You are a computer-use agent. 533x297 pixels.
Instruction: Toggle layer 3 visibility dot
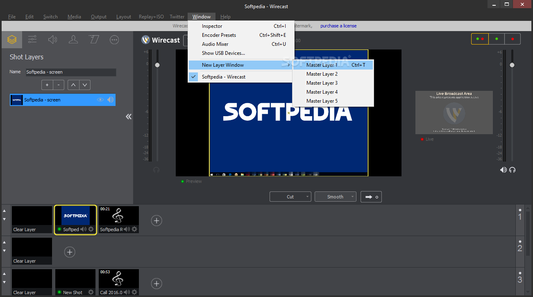(520, 272)
